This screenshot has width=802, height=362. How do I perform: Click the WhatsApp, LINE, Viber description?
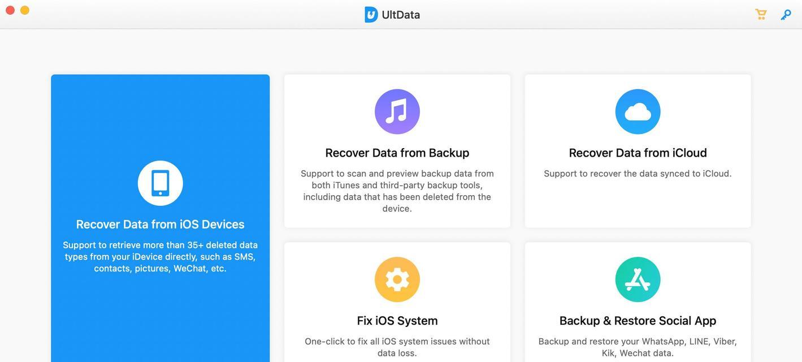638,347
